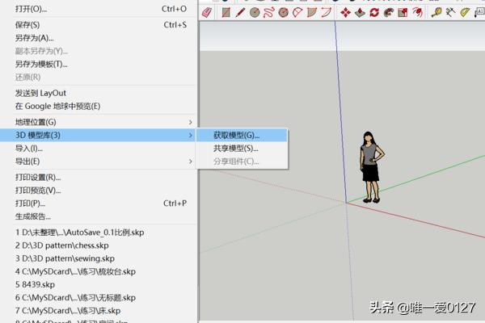Pick the Line pencil tool

240,12
